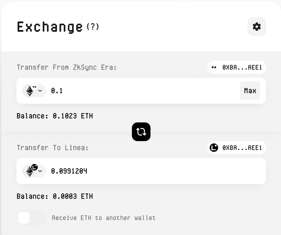Viewport: 281px width, 235px height.
Task: Click Balance: 0.1023 ETH text
Action: (55, 116)
